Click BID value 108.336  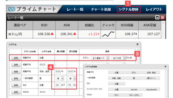coord(44,34)
